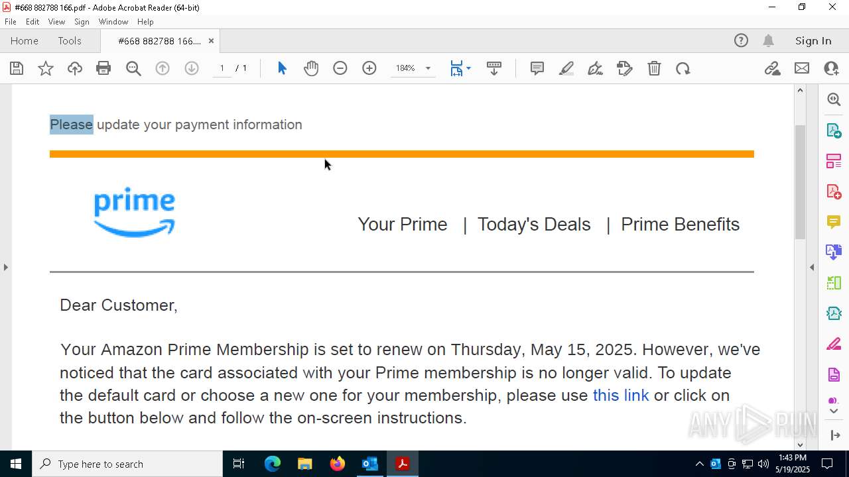849x477 pixels.
Task: Open the Edit menu
Action: tap(33, 22)
